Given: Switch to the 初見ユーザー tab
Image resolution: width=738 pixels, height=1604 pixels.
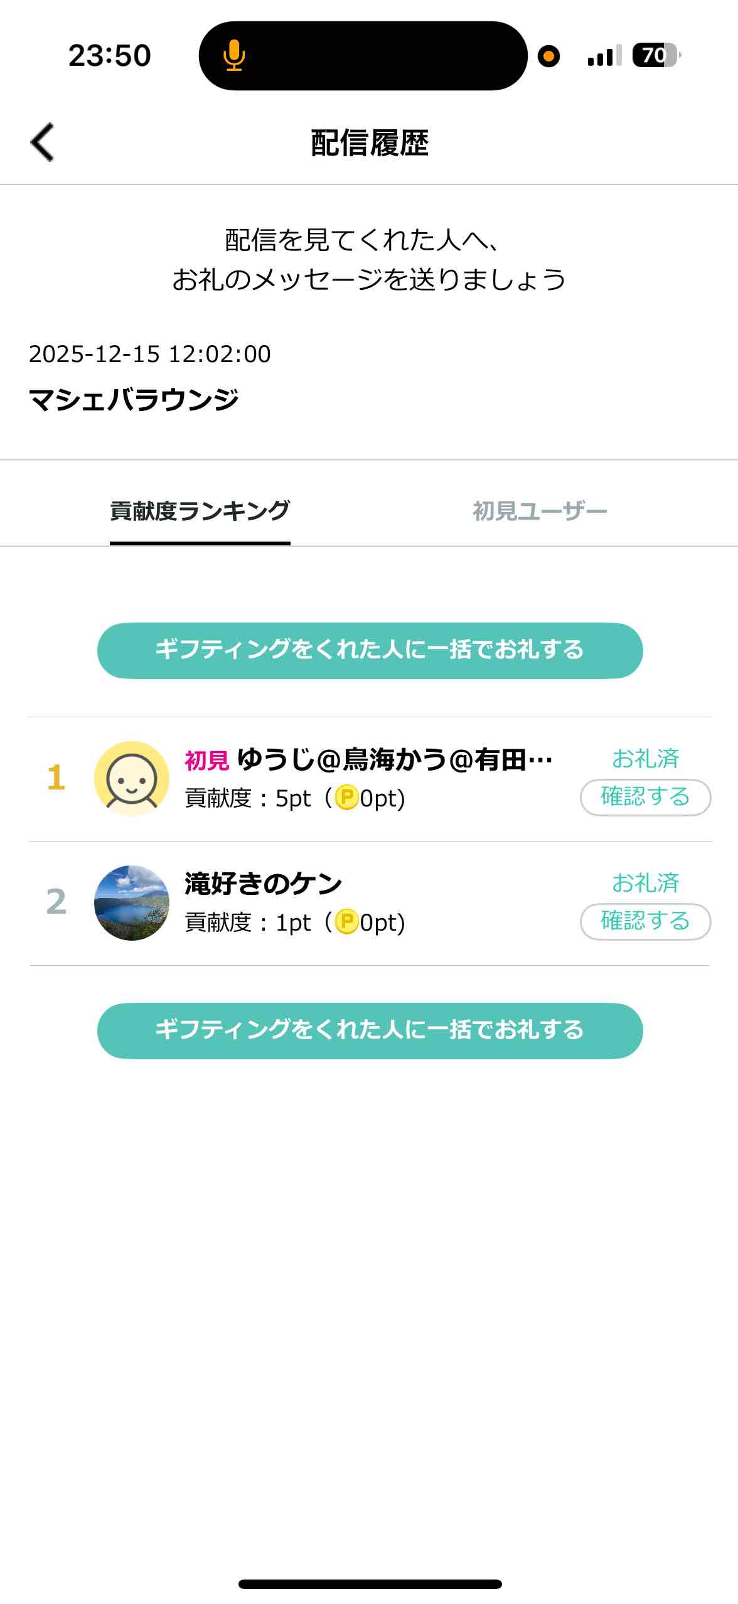Looking at the screenshot, I should [x=540, y=511].
